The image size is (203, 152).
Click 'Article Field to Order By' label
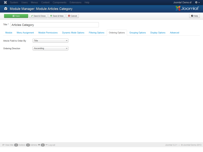tap(15, 41)
